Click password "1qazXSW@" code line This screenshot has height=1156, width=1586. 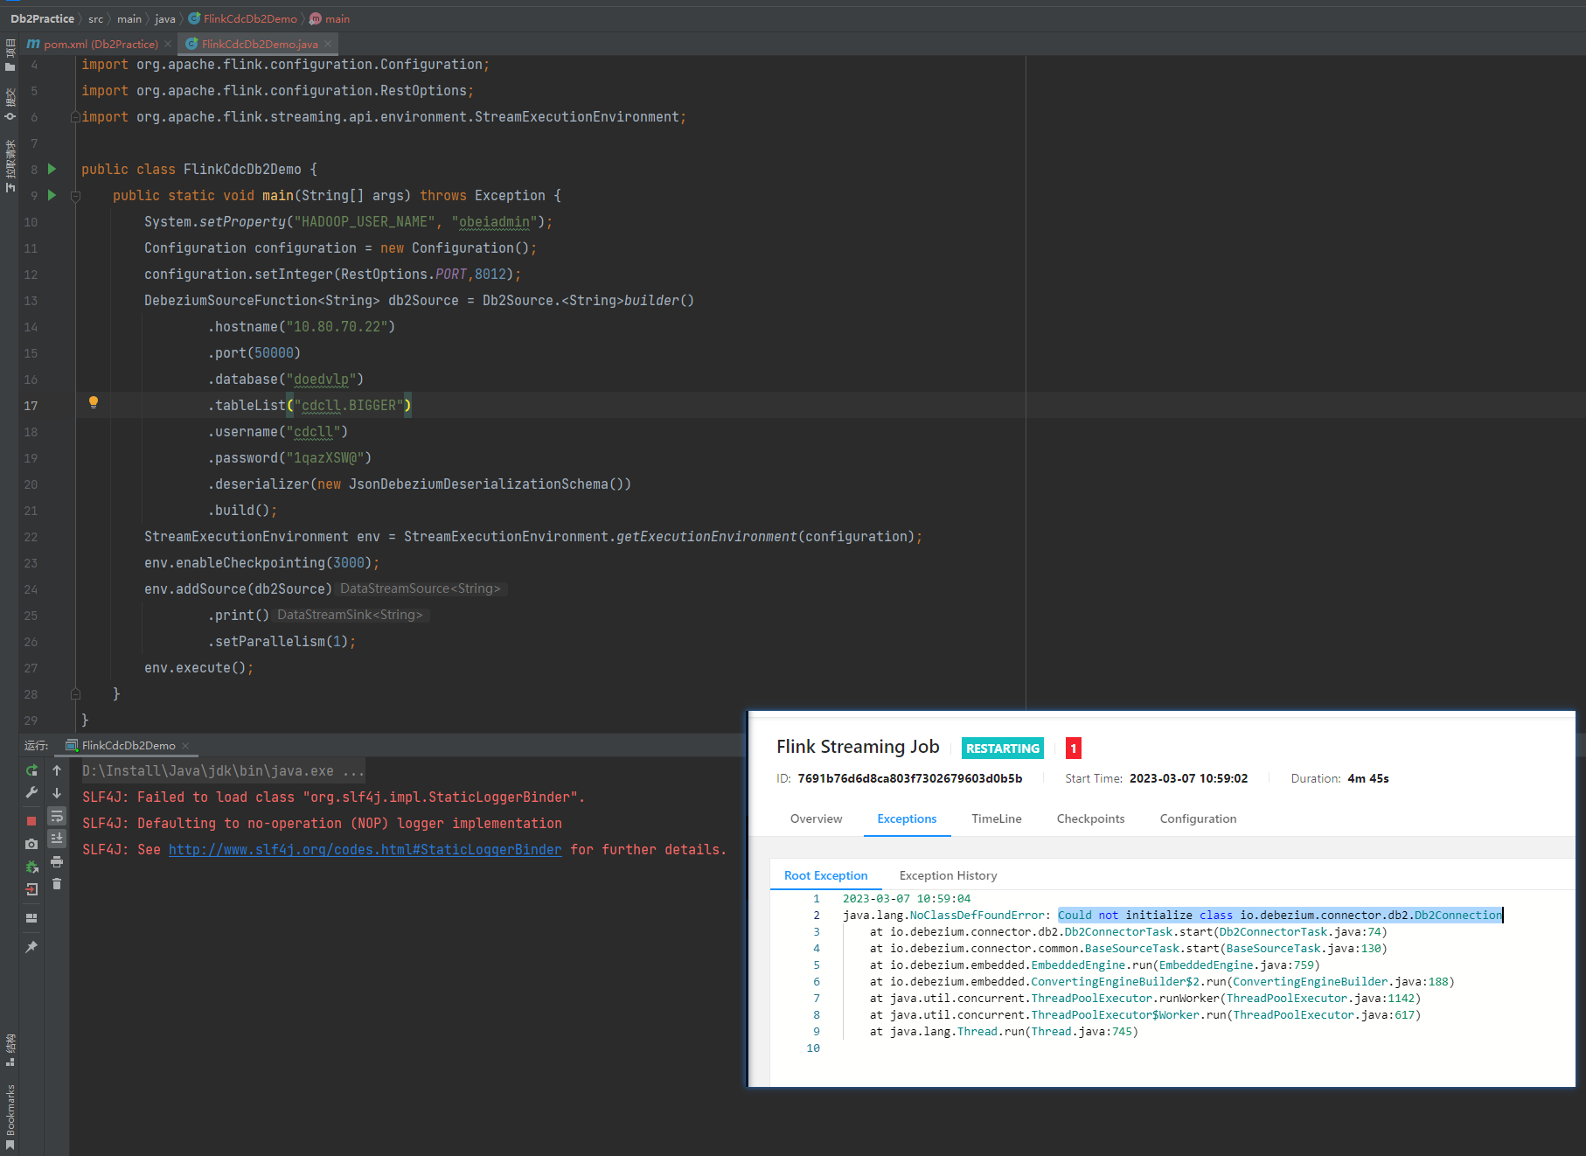[289, 457]
